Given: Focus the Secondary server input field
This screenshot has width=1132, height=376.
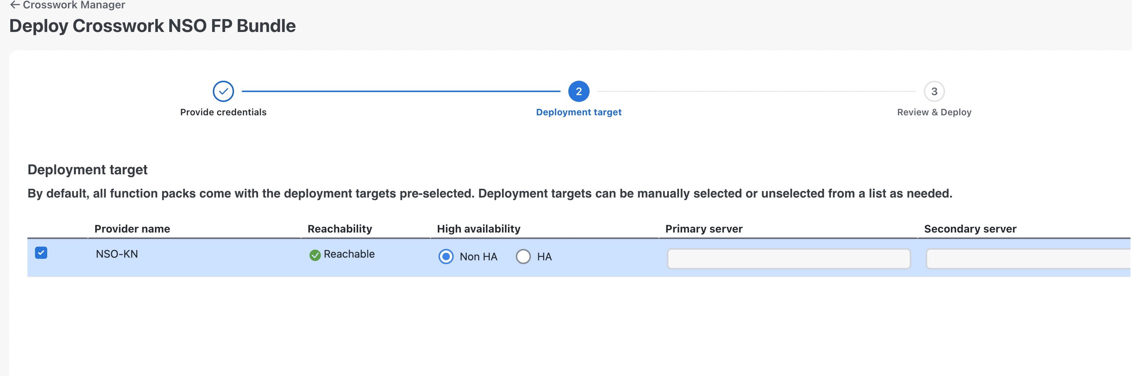Looking at the screenshot, I should click(1028, 259).
